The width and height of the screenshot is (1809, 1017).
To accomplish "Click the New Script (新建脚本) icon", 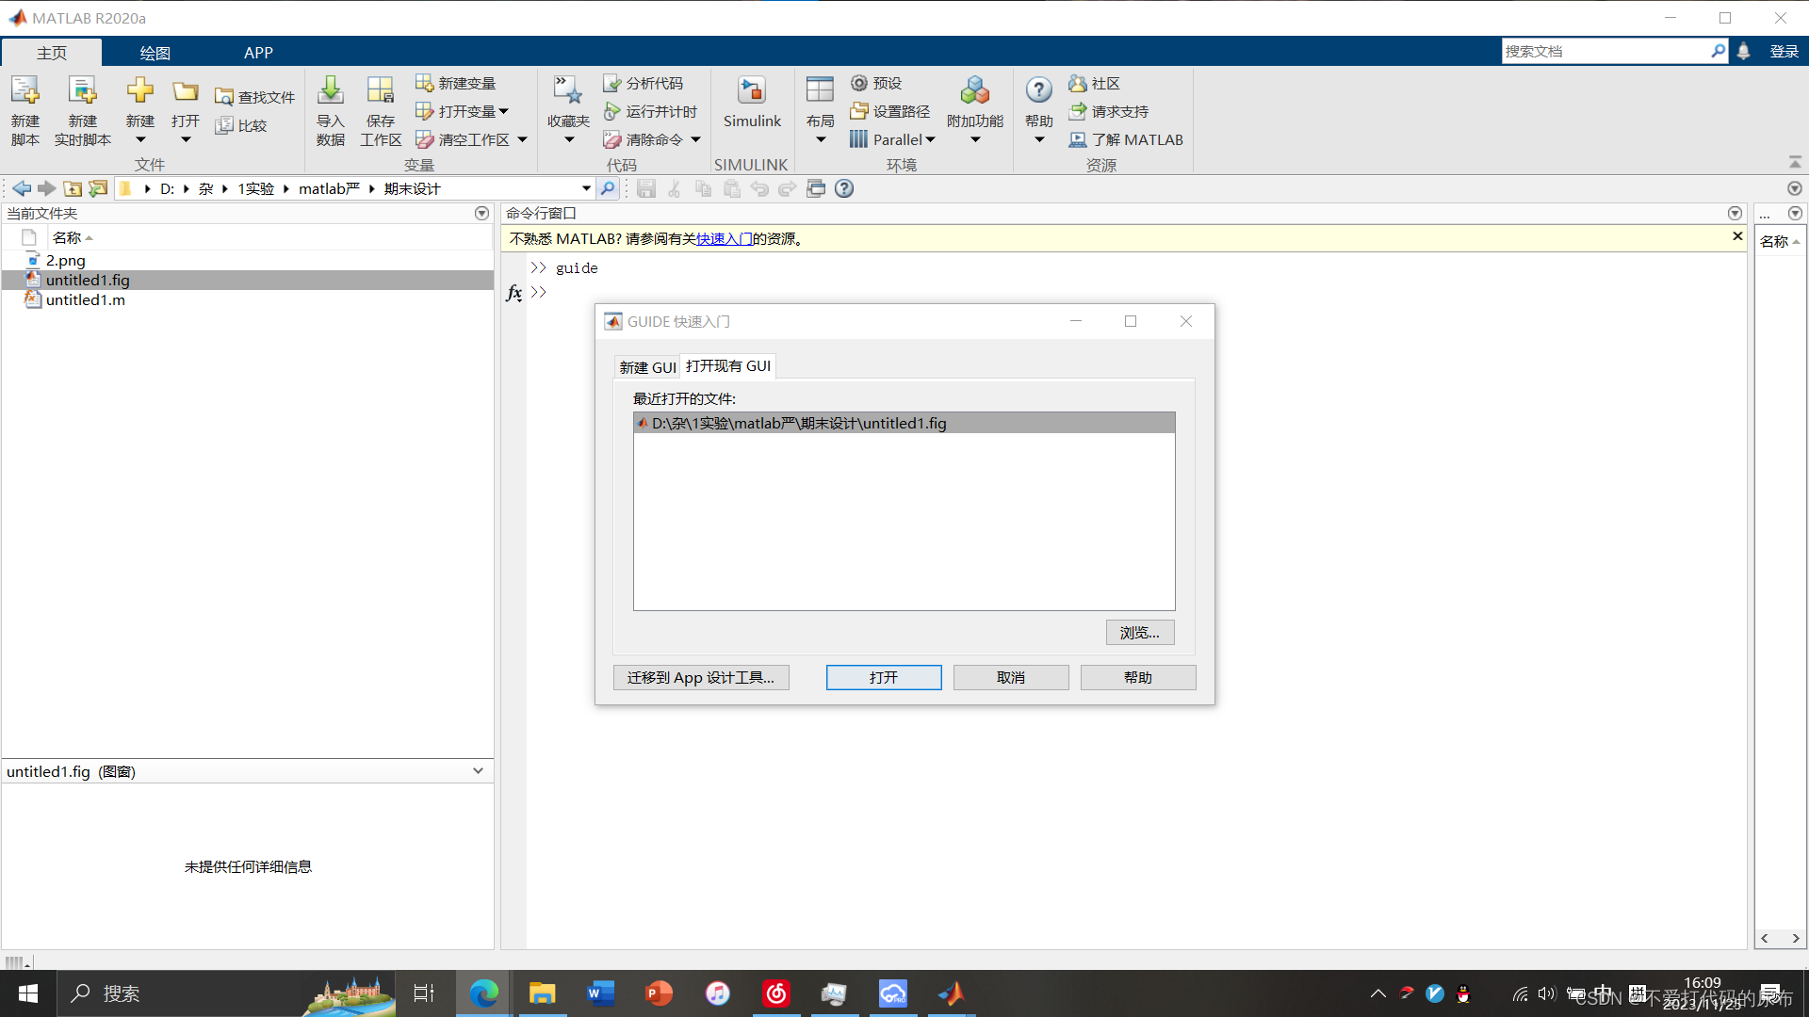I will pos(24,90).
